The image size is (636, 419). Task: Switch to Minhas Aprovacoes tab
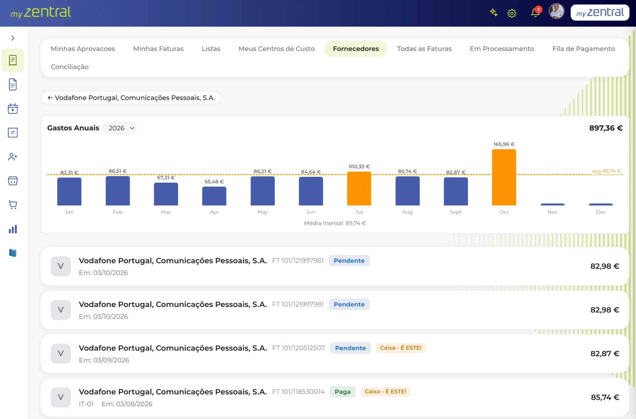(83, 49)
